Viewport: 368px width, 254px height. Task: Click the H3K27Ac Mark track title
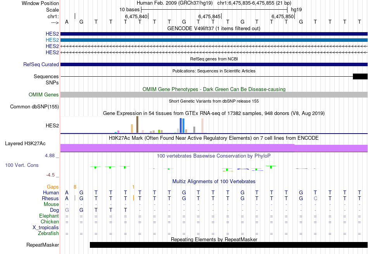point(214,138)
